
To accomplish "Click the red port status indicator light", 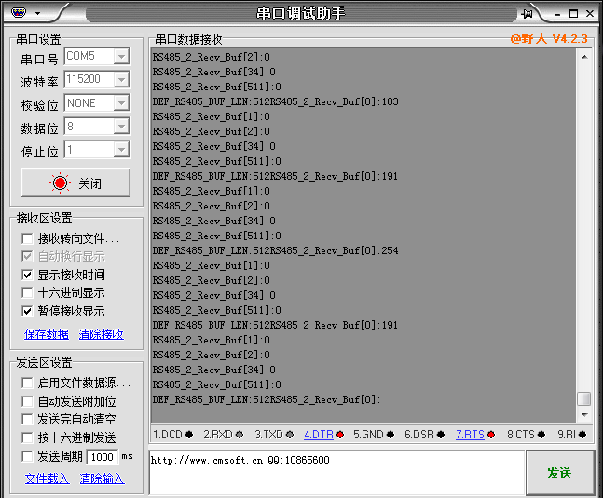I will click(x=60, y=183).
